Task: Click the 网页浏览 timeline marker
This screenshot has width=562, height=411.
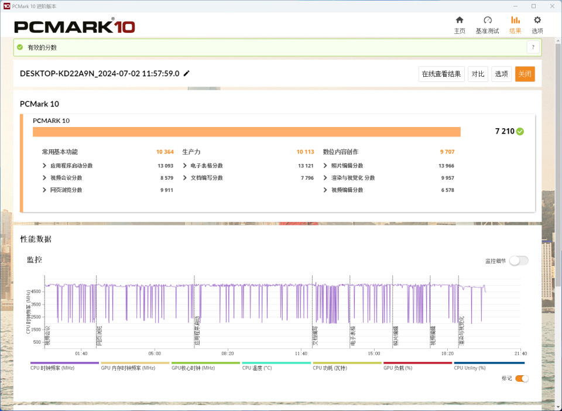Action: coord(100,335)
